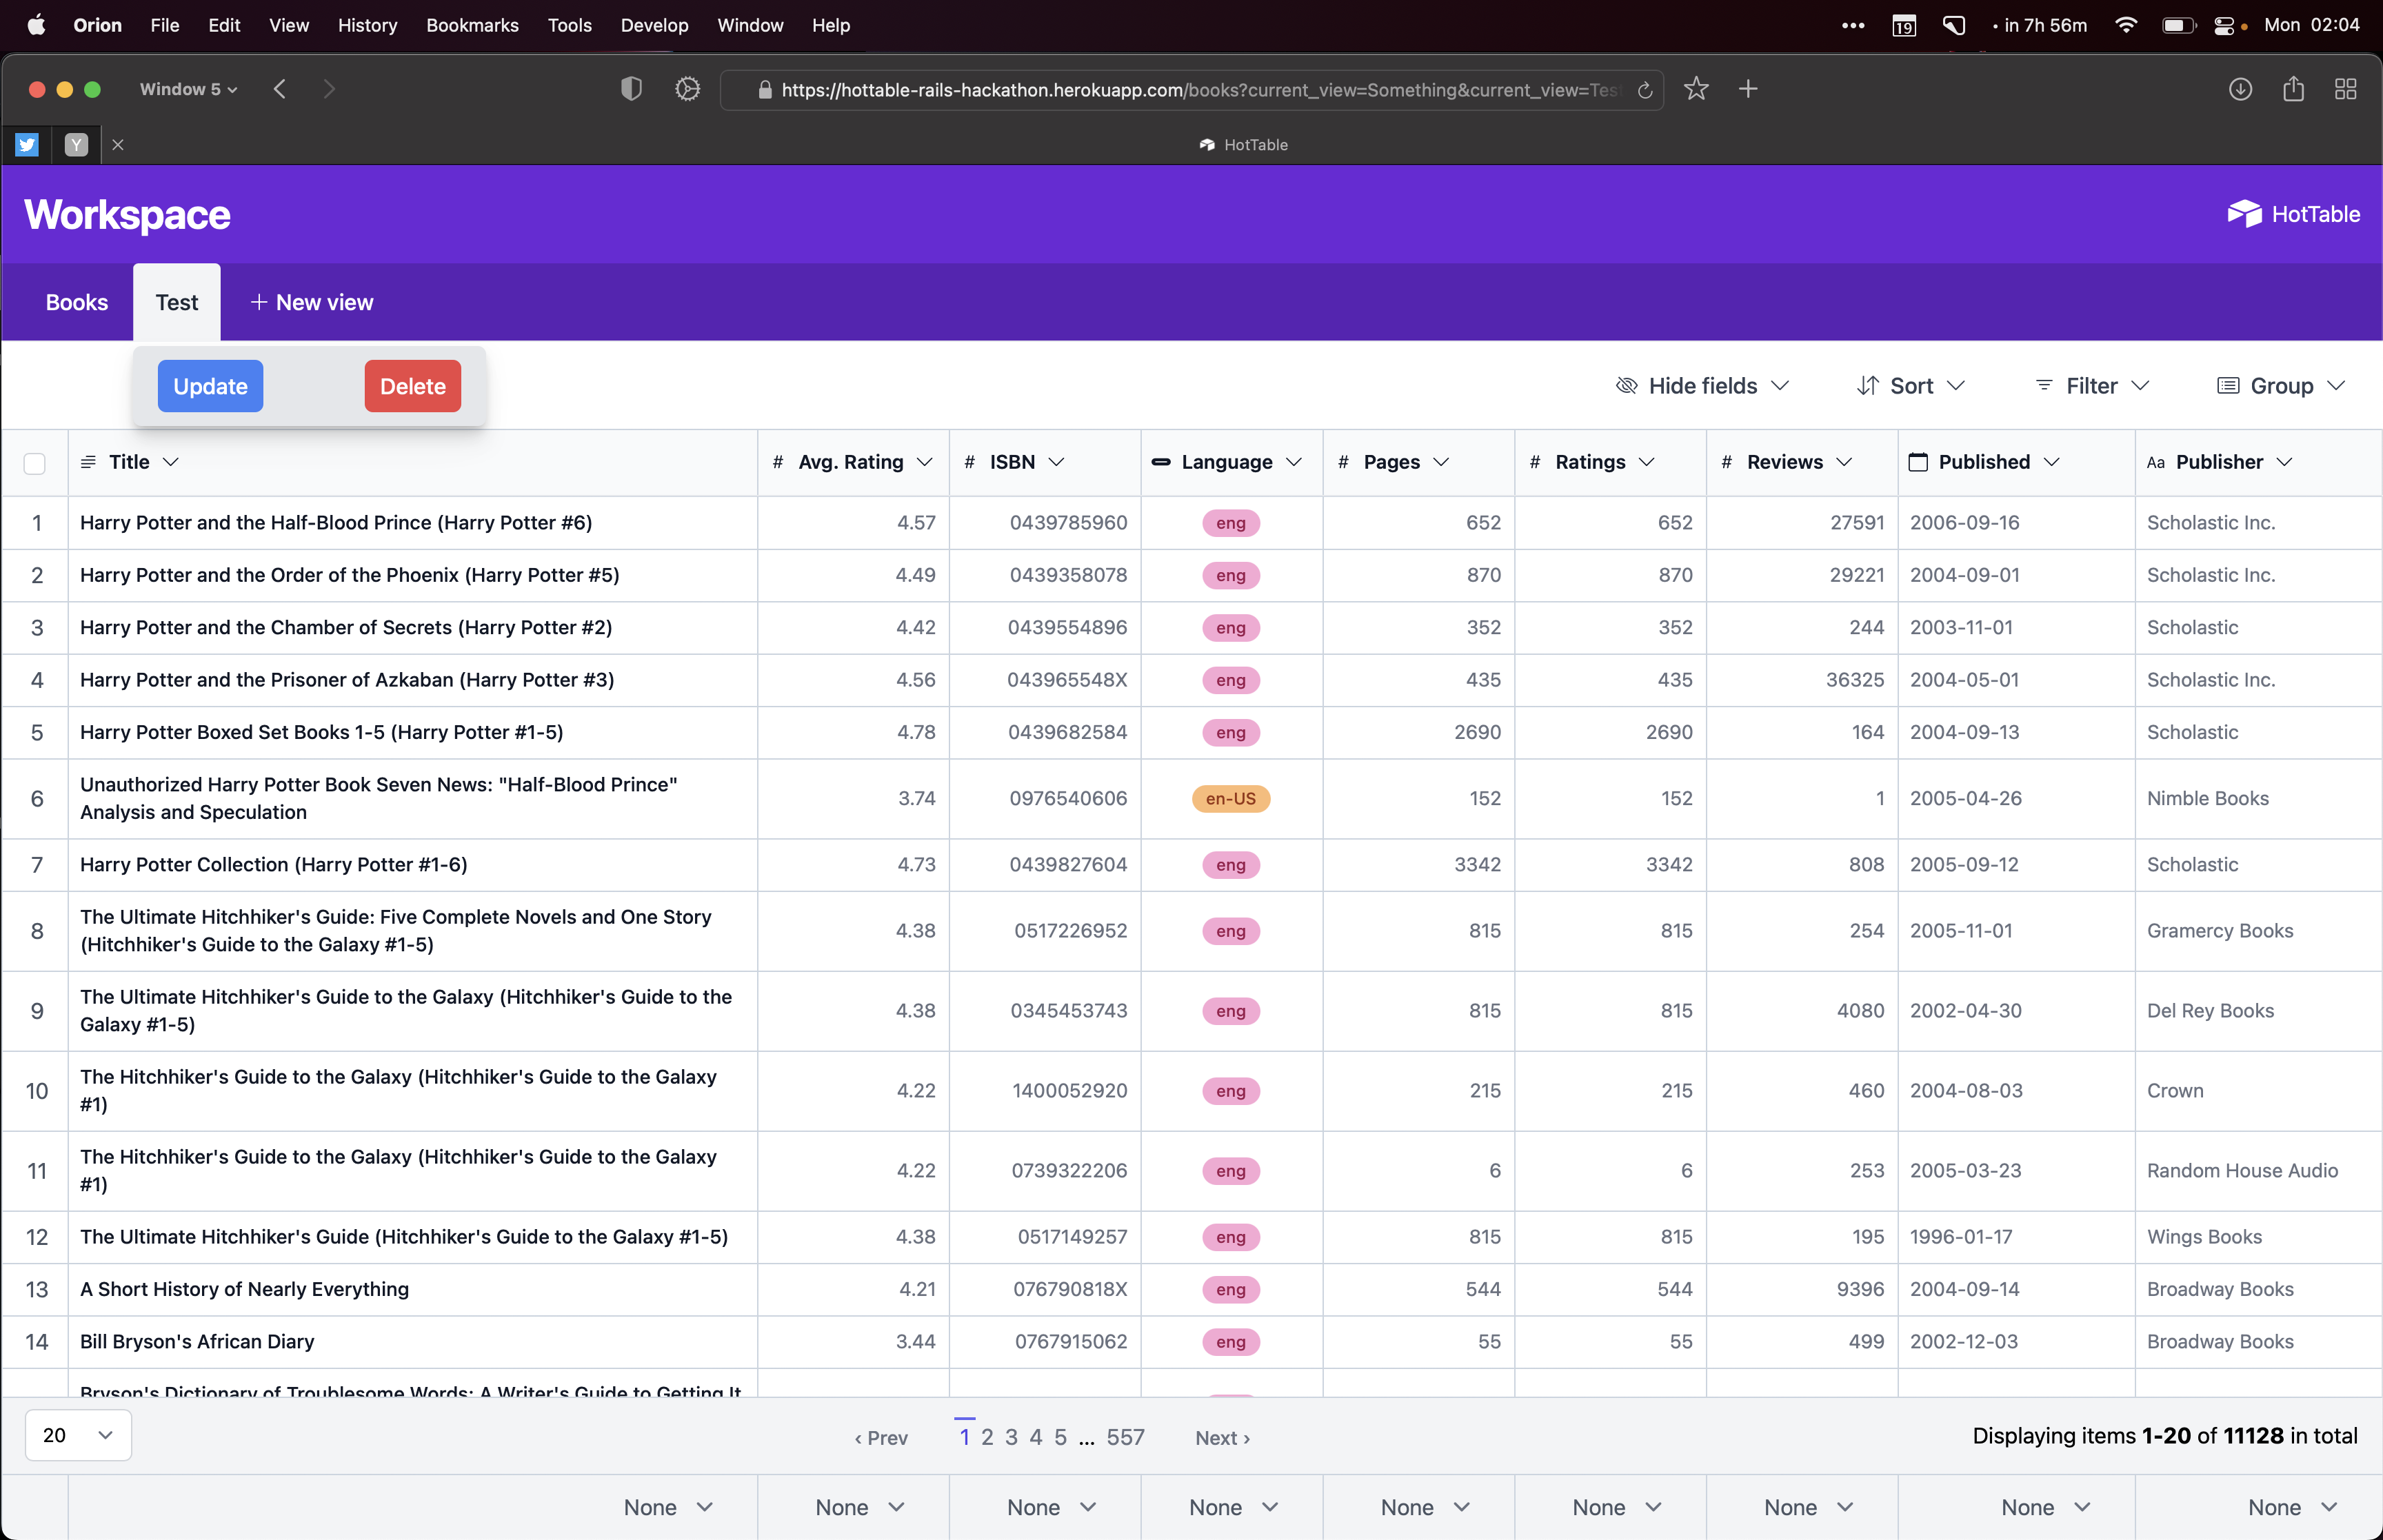Open the Twitter pinned tab
The height and width of the screenshot is (1540, 2383).
(x=27, y=145)
